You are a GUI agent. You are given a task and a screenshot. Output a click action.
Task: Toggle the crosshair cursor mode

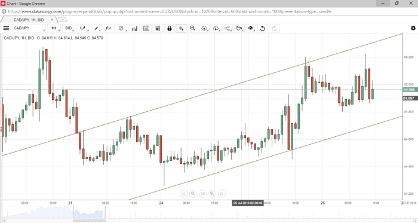(181, 28)
